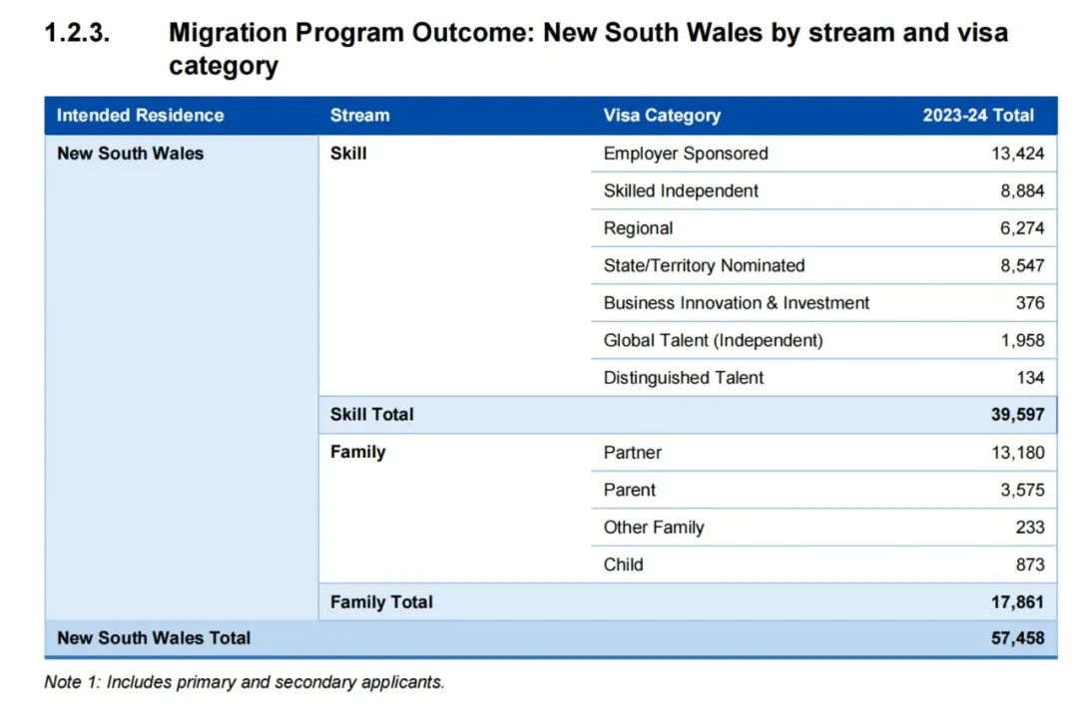Select the value 1,958
Screen dimensions: 1078x716
pyautogui.click(x=1022, y=340)
